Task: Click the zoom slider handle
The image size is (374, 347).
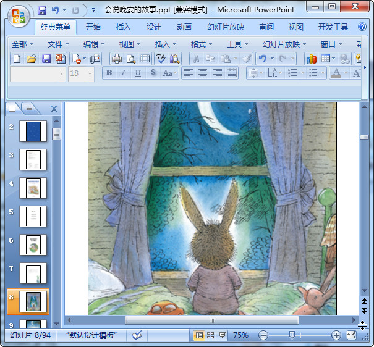Action: pyautogui.click(x=291, y=335)
